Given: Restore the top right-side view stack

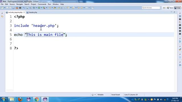Looking at the screenshot, I should tap(180, 13).
